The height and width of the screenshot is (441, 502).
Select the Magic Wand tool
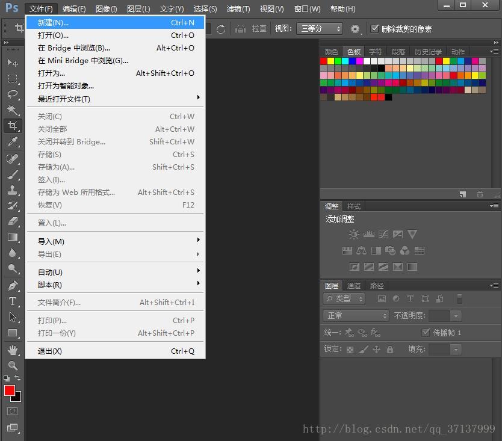coord(13,110)
